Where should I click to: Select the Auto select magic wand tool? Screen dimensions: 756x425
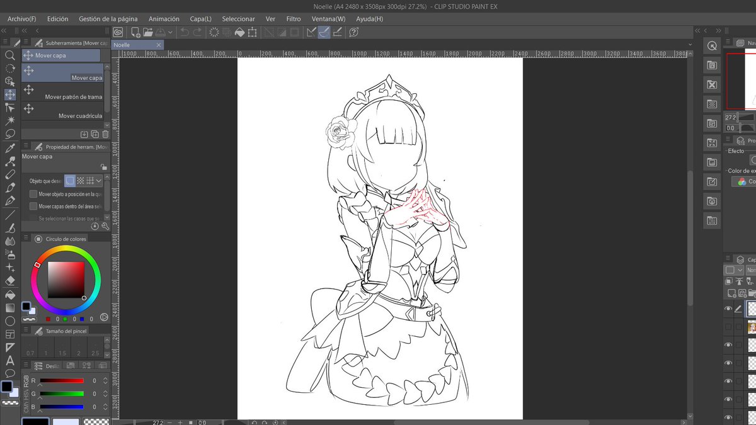click(x=10, y=121)
